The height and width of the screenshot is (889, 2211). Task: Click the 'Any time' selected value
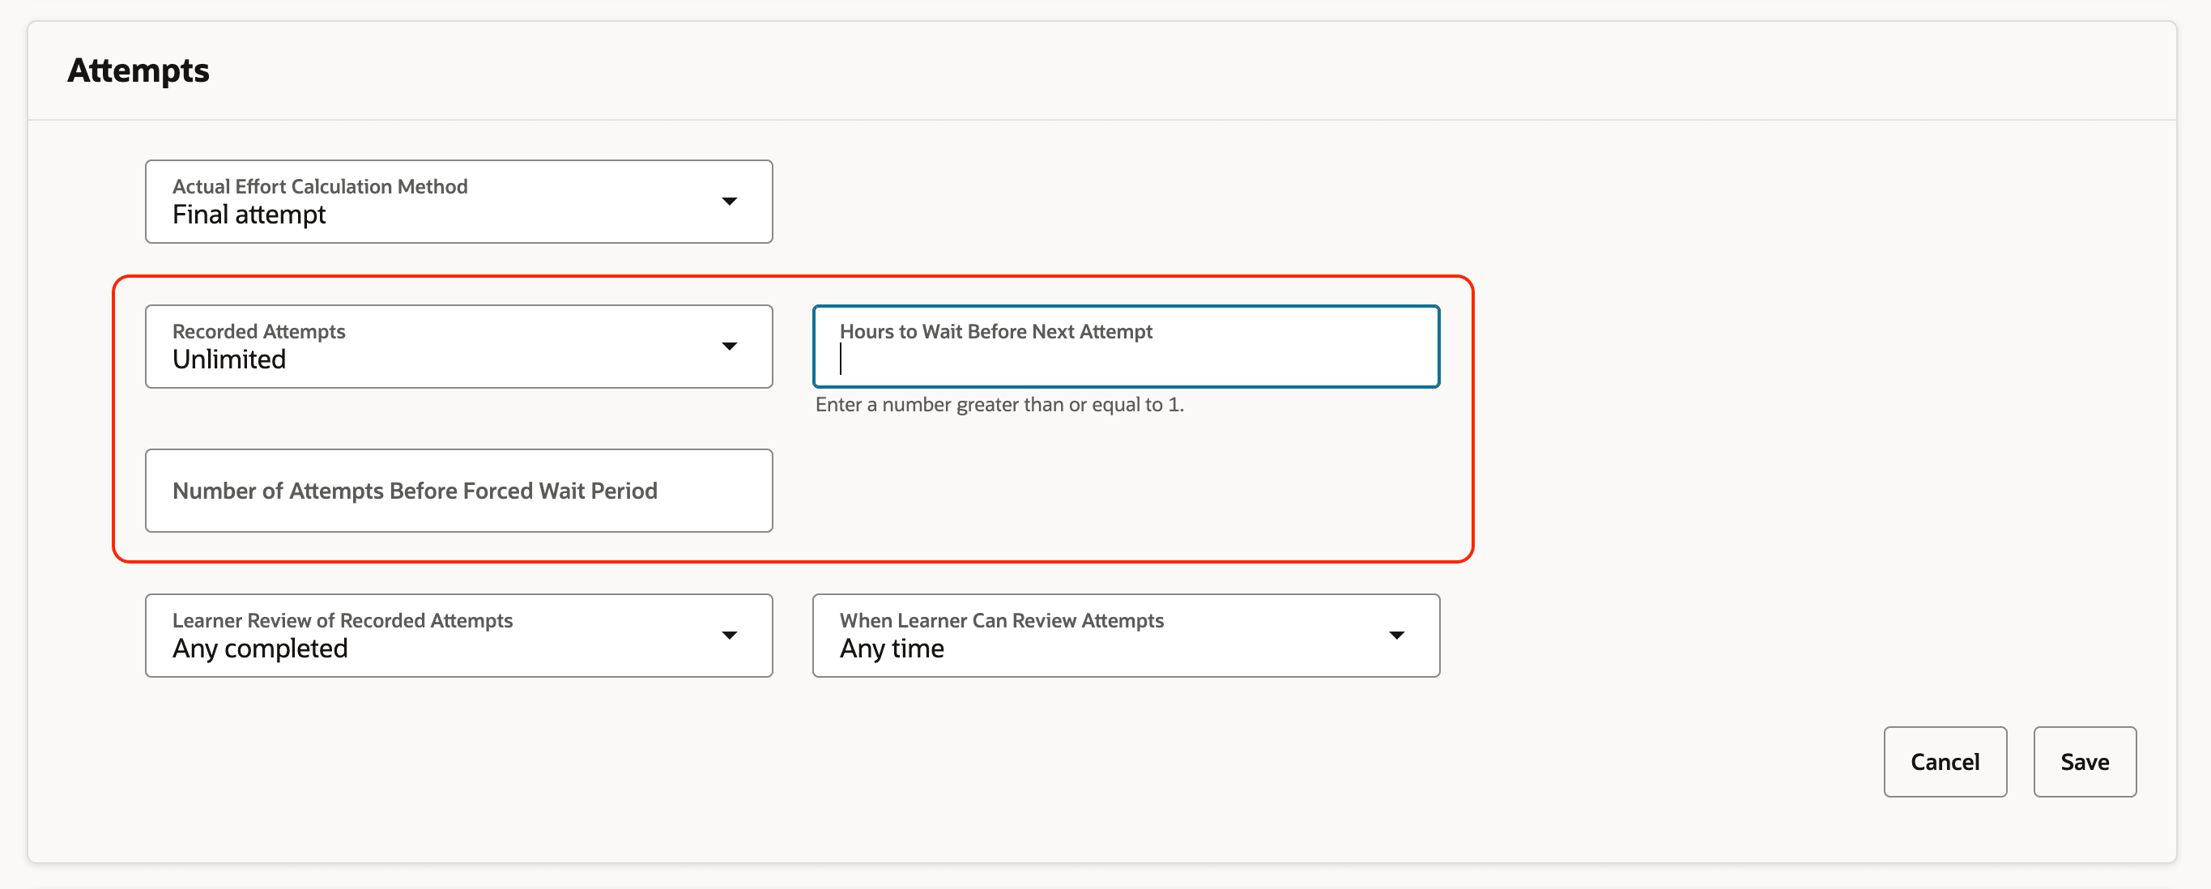click(x=892, y=649)
